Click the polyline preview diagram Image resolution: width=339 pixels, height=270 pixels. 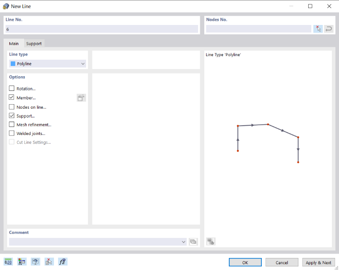pos(268,143)
